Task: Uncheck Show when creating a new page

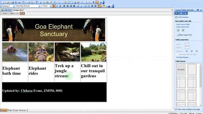Action: (176, 109)
